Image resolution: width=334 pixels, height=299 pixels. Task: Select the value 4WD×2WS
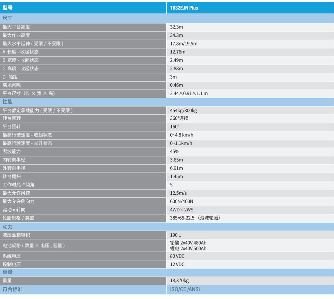click(x=181, y=209)
